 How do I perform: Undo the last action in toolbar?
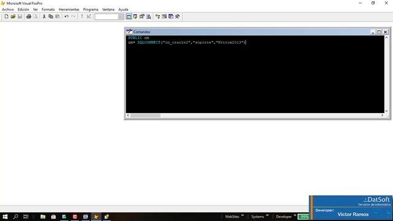point(66,17)
